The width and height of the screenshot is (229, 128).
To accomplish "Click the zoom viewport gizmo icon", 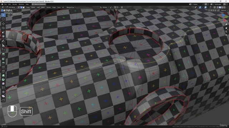I will click(x=226, y=25).
